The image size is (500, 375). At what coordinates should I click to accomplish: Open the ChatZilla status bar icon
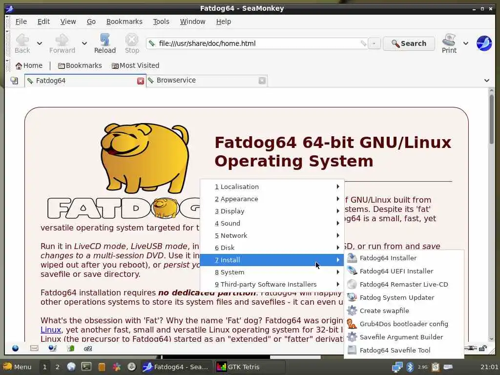tap(88, 349)
